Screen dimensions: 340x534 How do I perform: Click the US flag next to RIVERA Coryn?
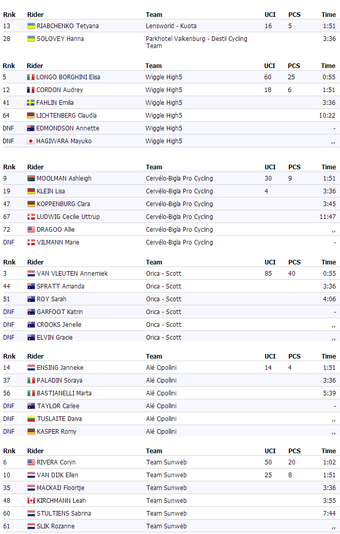click(31, 462)
